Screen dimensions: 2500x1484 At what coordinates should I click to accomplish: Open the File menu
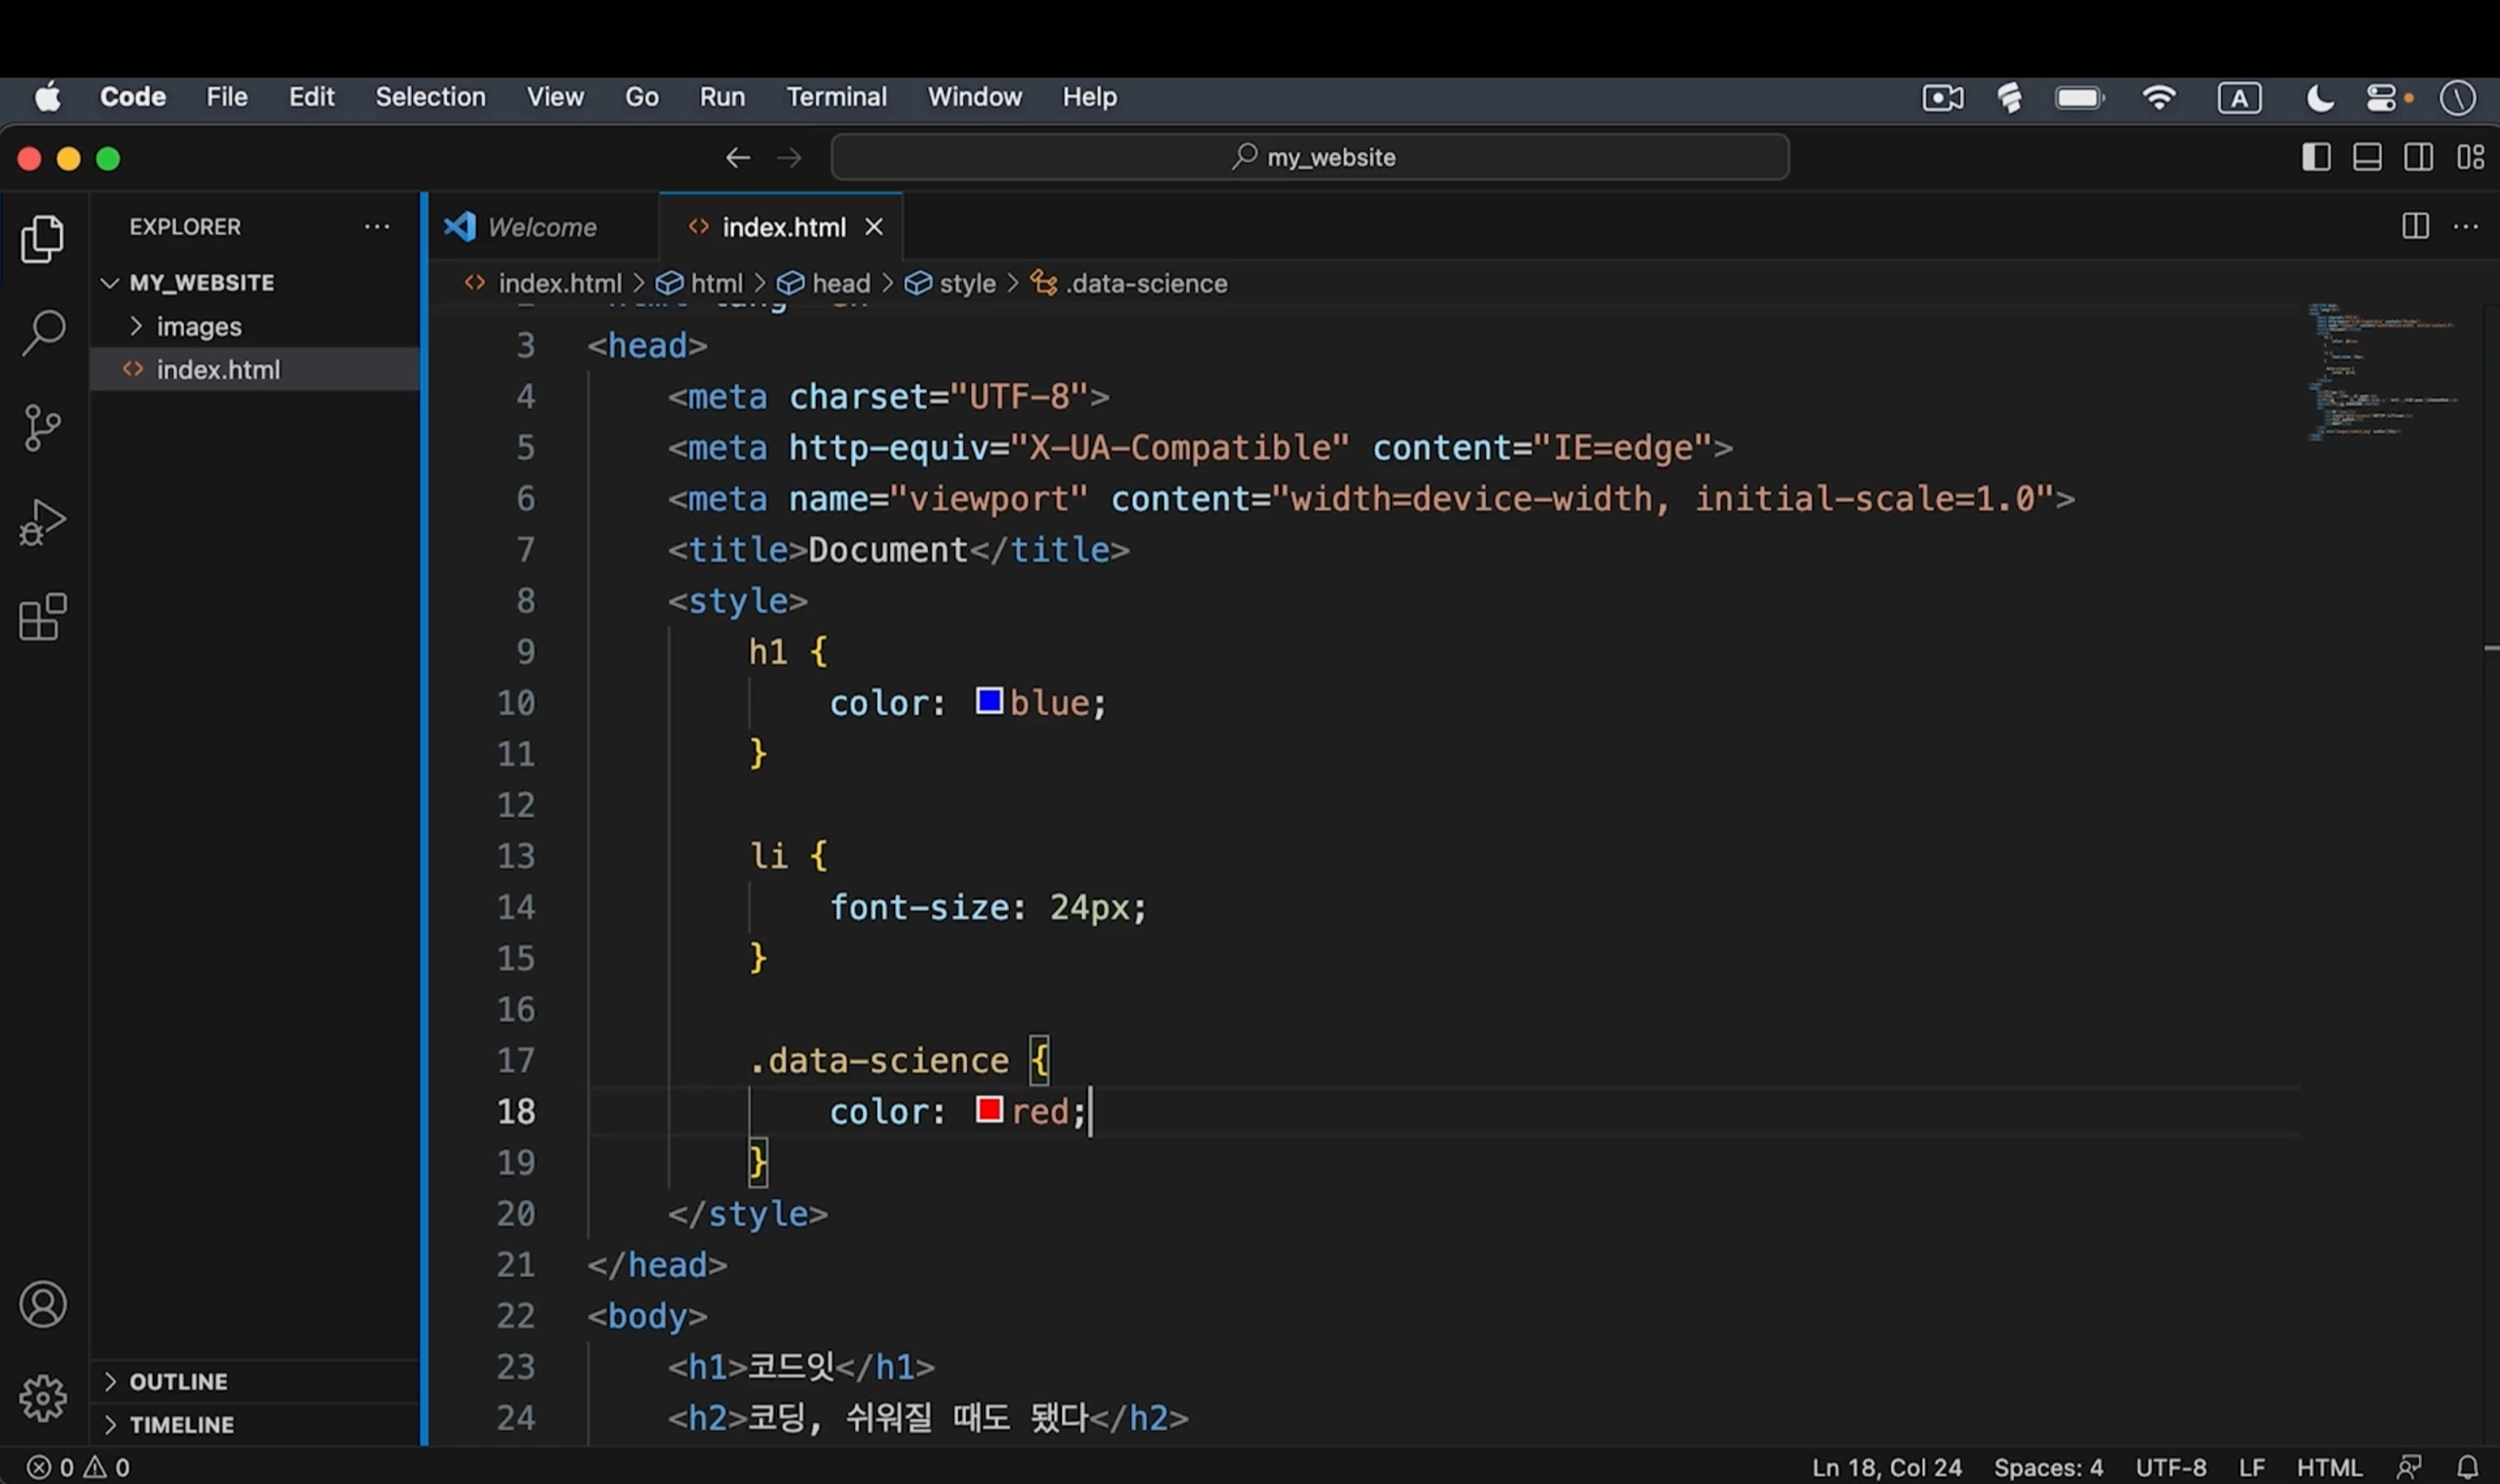[x=227, y=97]
